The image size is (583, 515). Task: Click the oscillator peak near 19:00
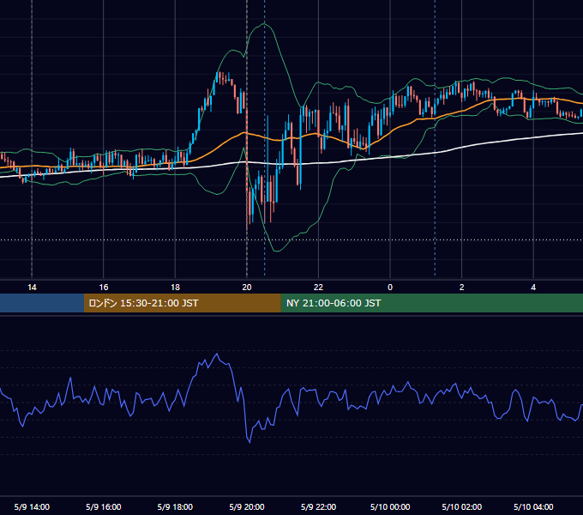coord(217,354)
